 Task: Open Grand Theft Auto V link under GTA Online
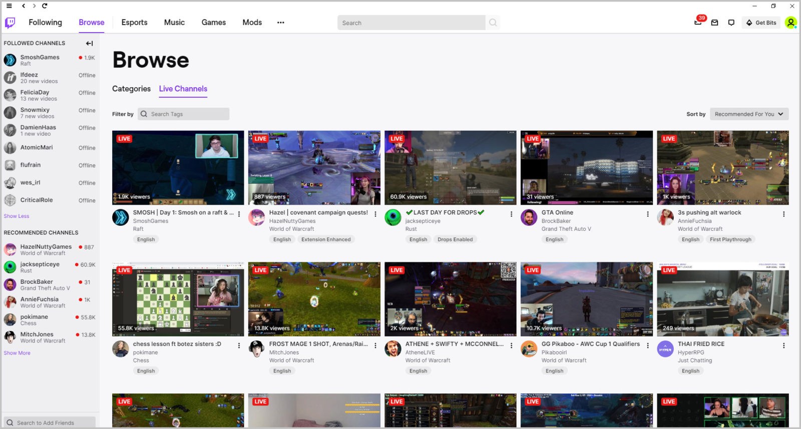tap(566, 229)
